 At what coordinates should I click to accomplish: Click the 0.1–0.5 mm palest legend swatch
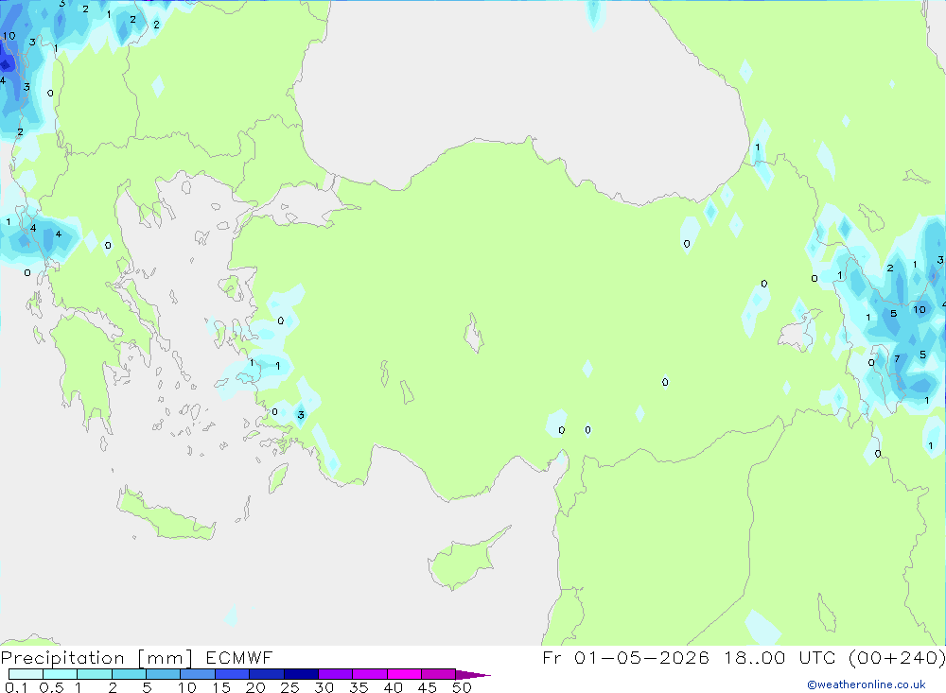(26, 674)
